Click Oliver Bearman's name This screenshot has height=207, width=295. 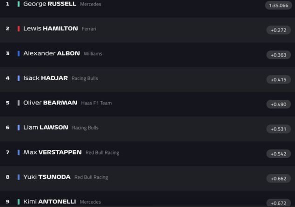pyautogui.click(x=50, y=103)
